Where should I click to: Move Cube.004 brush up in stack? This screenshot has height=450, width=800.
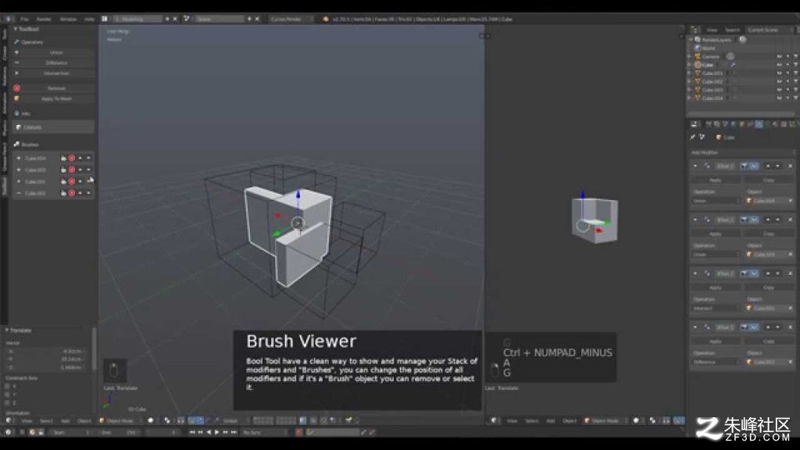tap(80, 158)
